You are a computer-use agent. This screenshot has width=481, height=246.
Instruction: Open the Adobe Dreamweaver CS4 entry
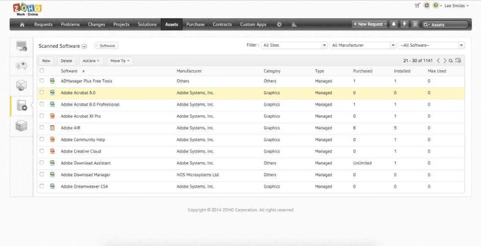(x=84, y=186)
